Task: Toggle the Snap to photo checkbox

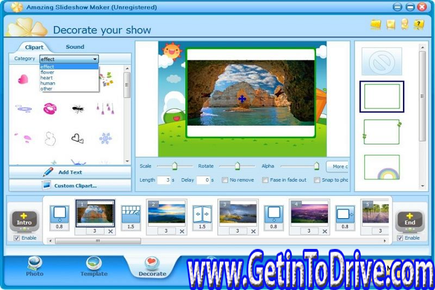Action: point(317,180)
